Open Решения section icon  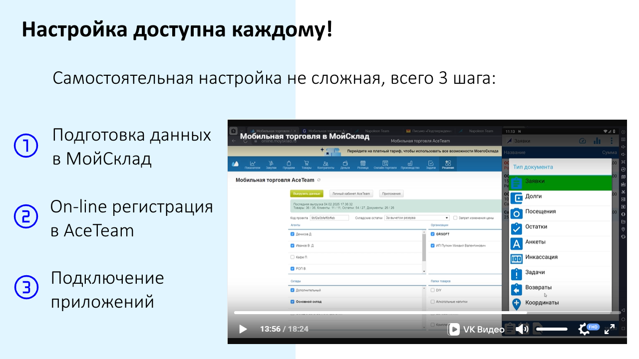(448, 165)
